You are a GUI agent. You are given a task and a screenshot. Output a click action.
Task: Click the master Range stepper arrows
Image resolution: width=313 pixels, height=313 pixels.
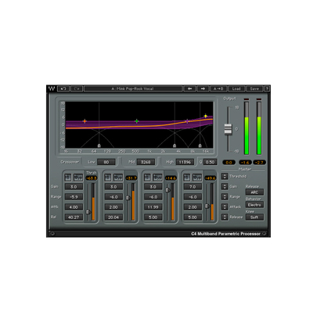click(225, 196)
